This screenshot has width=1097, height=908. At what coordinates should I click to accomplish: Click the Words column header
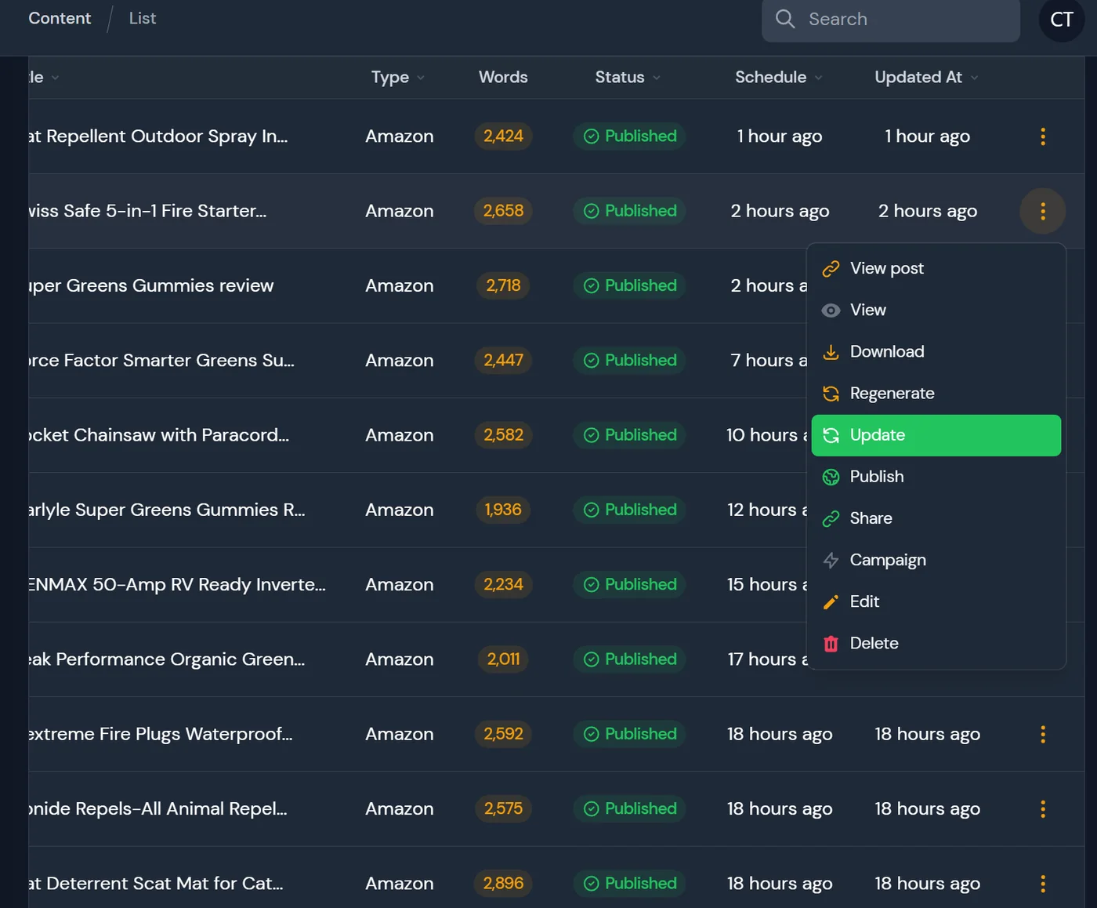[503, 77]
